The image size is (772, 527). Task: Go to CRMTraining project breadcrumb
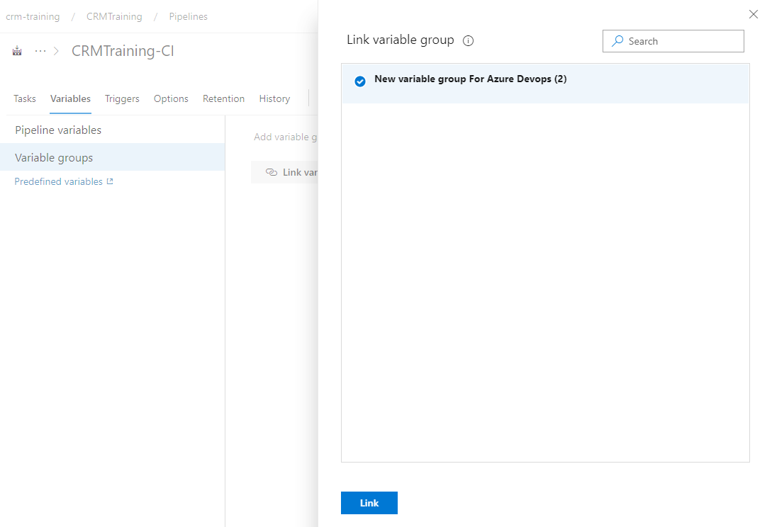tap(114, 17)
